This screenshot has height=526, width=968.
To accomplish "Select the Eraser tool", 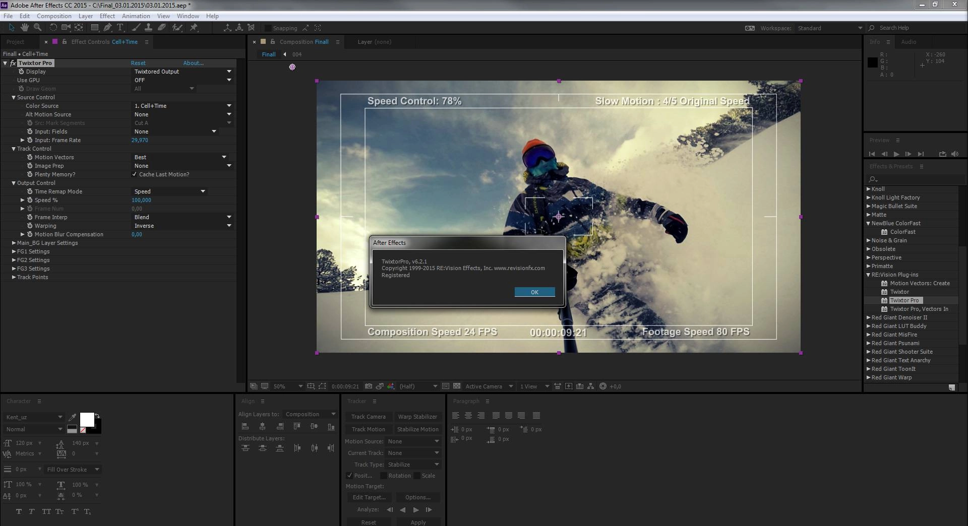I will tap(162, 28).
